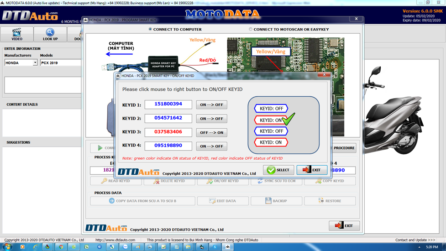Image resolution: width=446 pixels, height=251 pixels.
Task: Open the file explorer folder taskbar icon
Action: 188,247
